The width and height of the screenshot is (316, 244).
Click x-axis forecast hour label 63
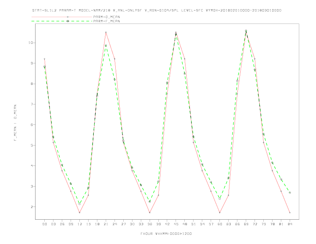(229, 224)
